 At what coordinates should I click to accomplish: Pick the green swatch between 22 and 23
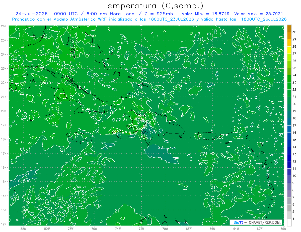(289, 86)
